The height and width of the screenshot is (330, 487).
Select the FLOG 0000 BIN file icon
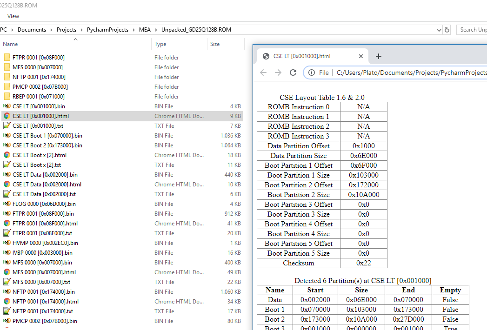(x=7, y=204)
